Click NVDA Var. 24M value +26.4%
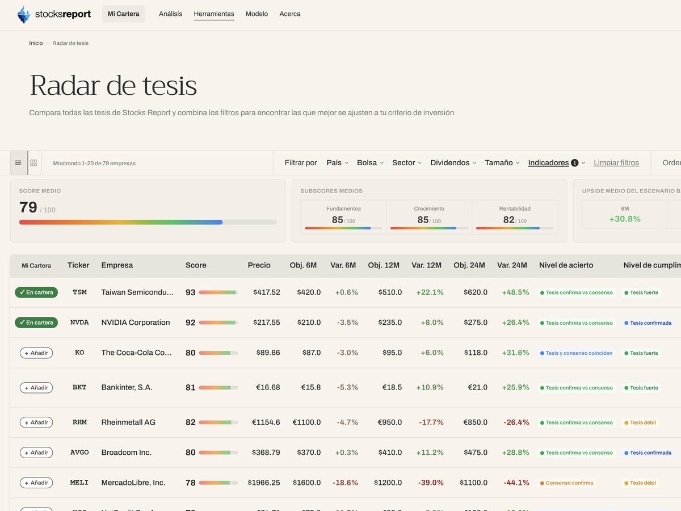The width and height of the screenshot is (681, 511). click(515, 322)
